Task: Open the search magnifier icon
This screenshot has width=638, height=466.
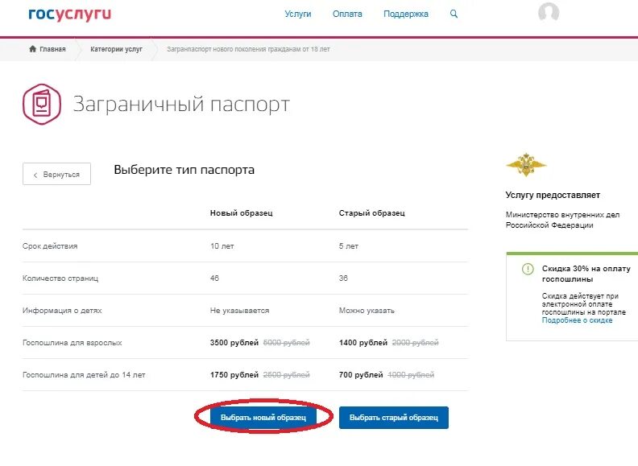Action: [x=454, y=14]
